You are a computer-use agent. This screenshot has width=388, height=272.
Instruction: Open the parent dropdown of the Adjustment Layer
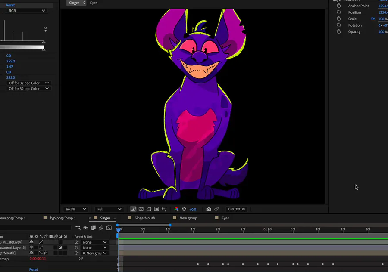(x=95, y=247)
